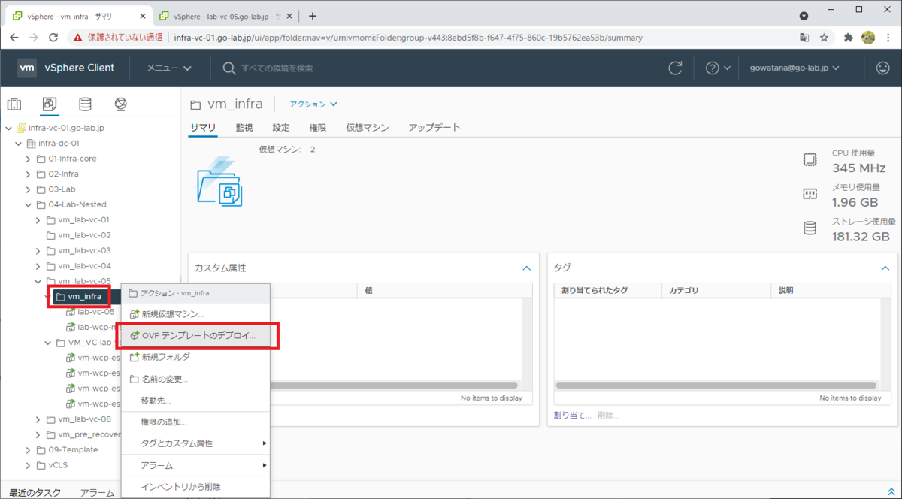Click the memory usage icon
Image resolution: width=902 pixels, height=499 pixels.
(x=810, y=194)
